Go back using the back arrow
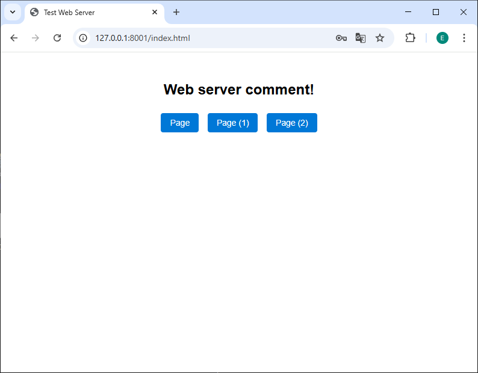478x373 pixels. coord(14,38)
